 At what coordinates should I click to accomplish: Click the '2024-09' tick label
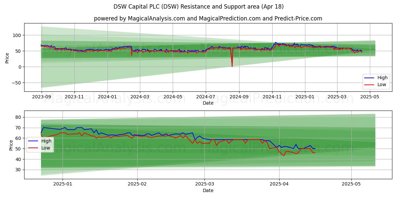pos(239,97)
